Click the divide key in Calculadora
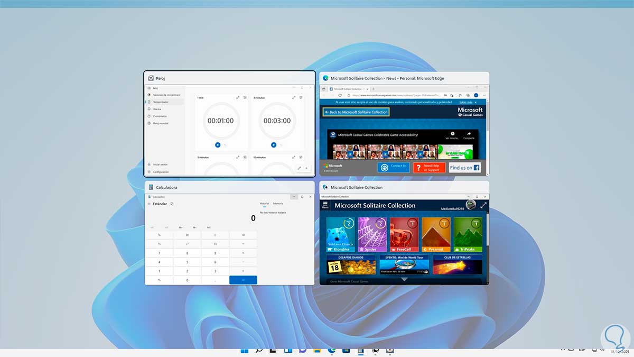The image size is (634, 357). click(243, 244)
